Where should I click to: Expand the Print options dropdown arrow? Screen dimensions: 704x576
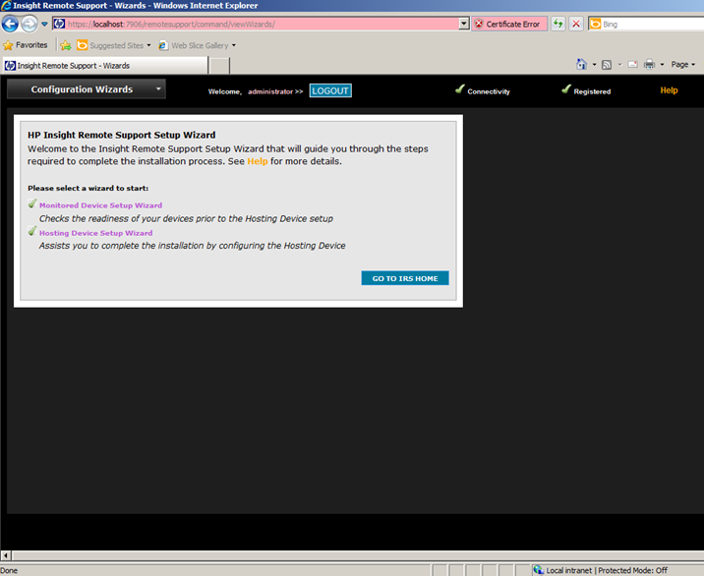coord(662,65)
